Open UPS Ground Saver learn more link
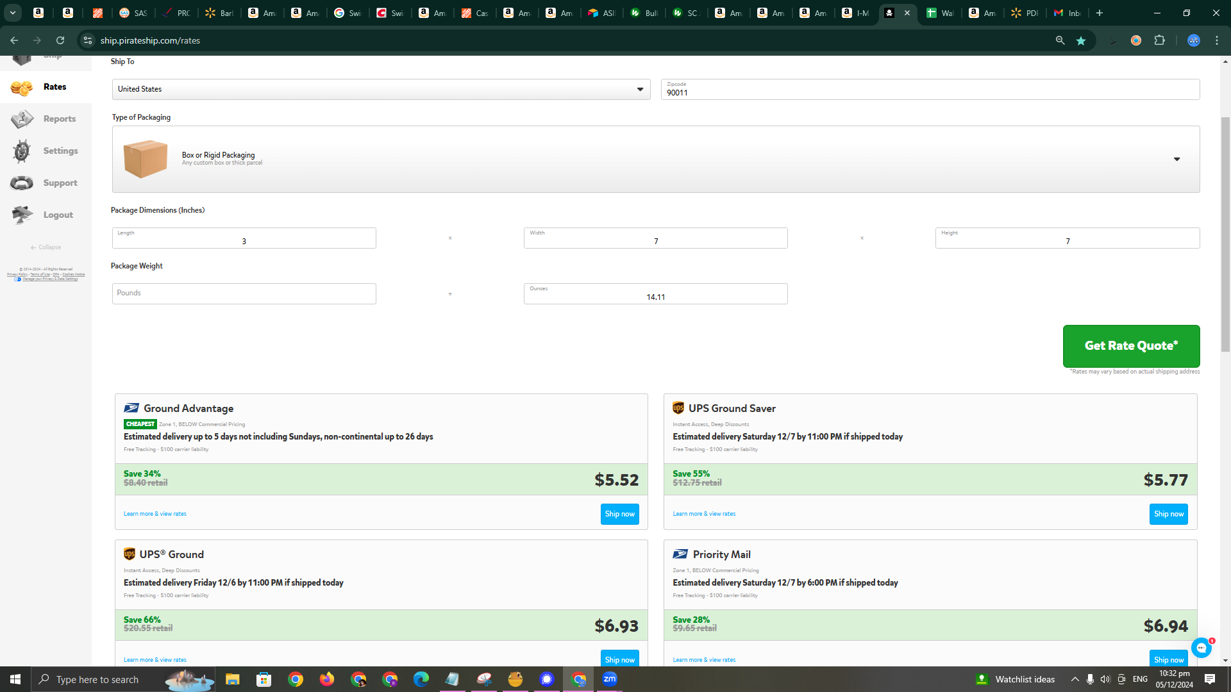This screenshot has height=692, width=1231. coord(704,514)
